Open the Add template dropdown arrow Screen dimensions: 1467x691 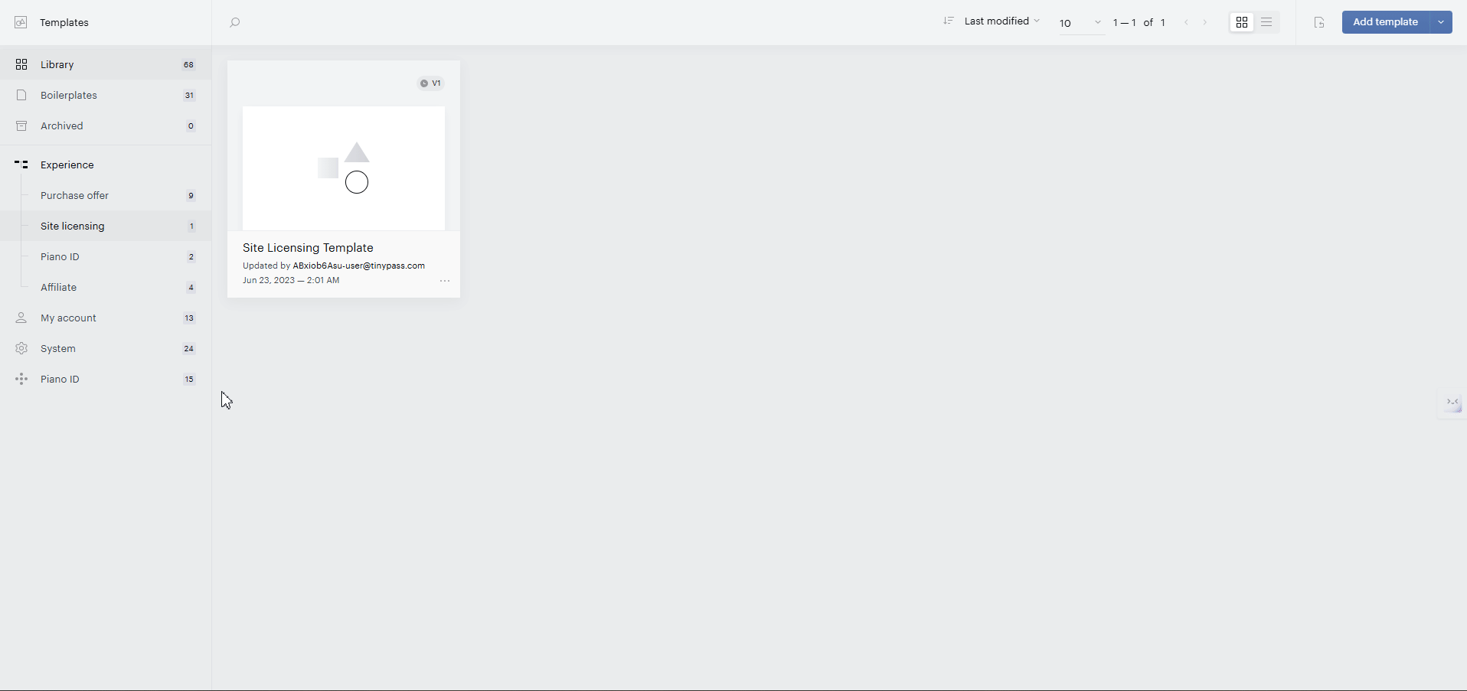pos(1441,22)
